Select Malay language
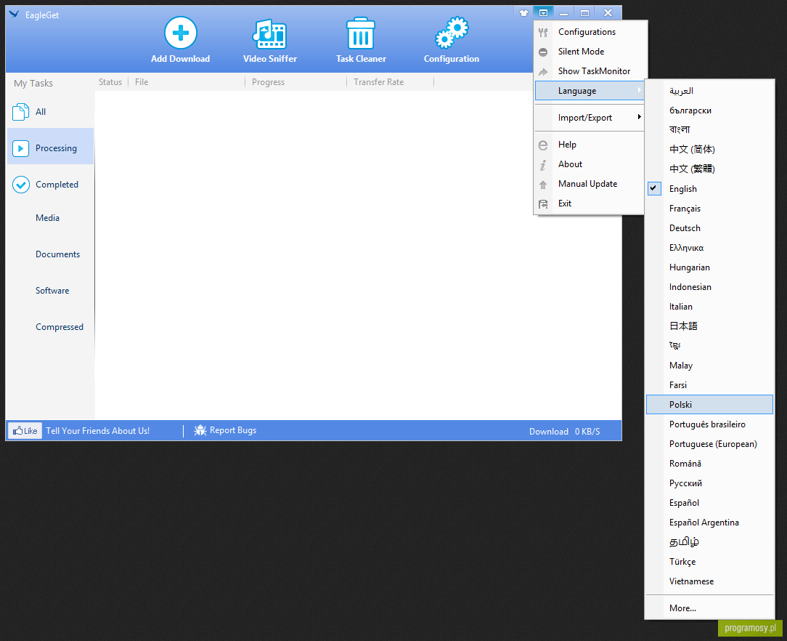 click(x=710, y=366)
